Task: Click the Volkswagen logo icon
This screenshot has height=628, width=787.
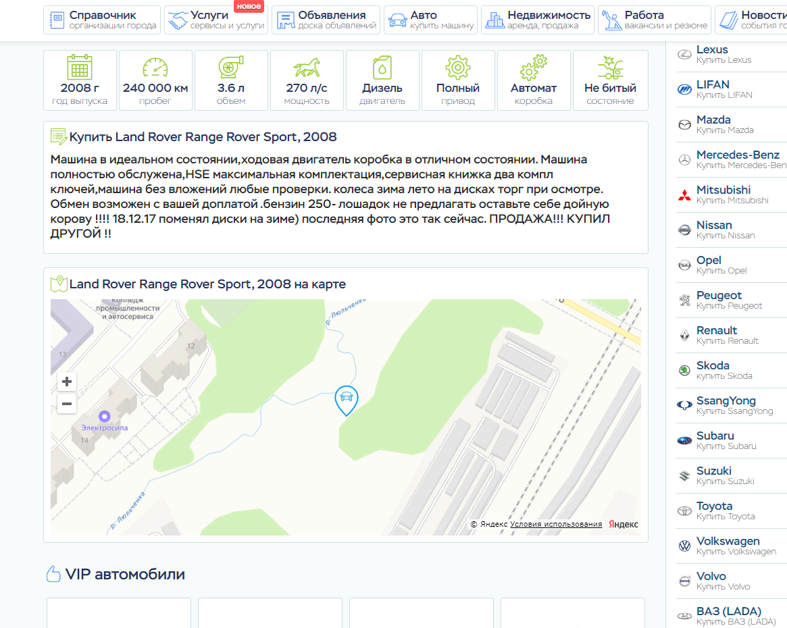Action: tap(684, 546)
